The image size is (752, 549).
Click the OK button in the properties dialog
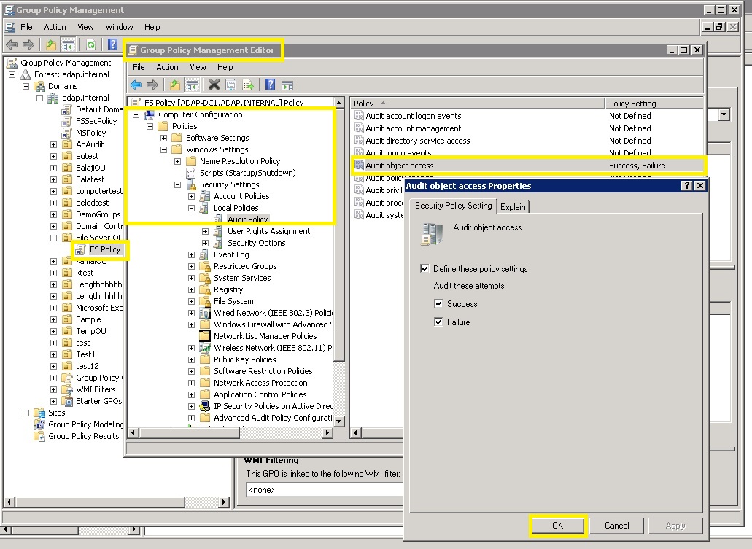558,525
